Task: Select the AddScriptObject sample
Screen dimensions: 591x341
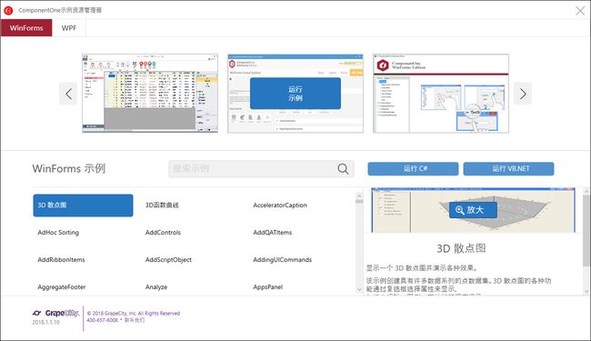Action: coord(168,259)
